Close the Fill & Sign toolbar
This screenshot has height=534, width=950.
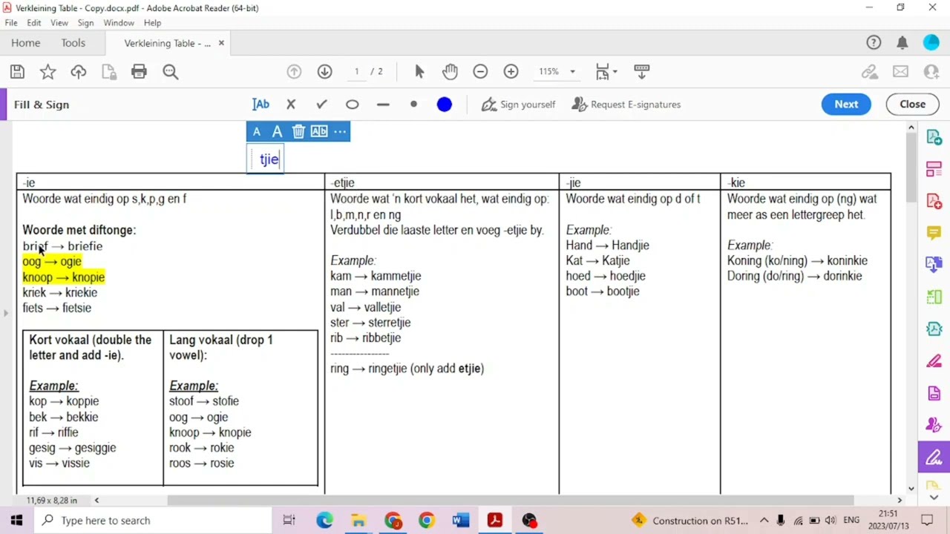pyautogui.click(x=912, y=105)
